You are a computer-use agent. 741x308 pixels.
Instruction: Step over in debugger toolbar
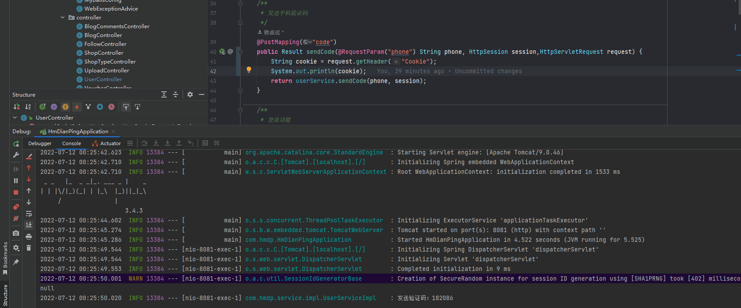[x=145, y=143]
